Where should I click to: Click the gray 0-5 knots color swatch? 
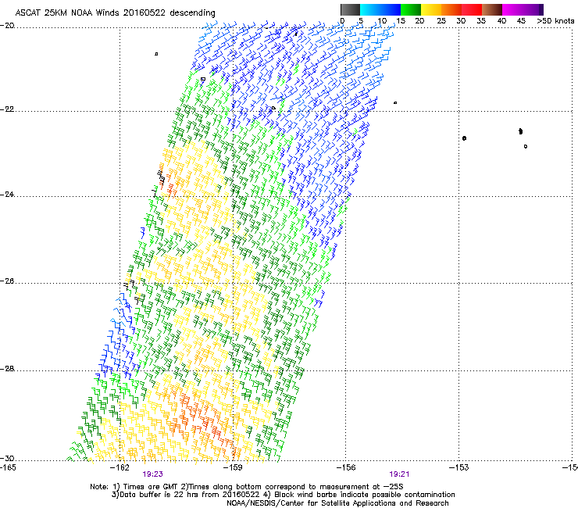click(x=350, y=9)
